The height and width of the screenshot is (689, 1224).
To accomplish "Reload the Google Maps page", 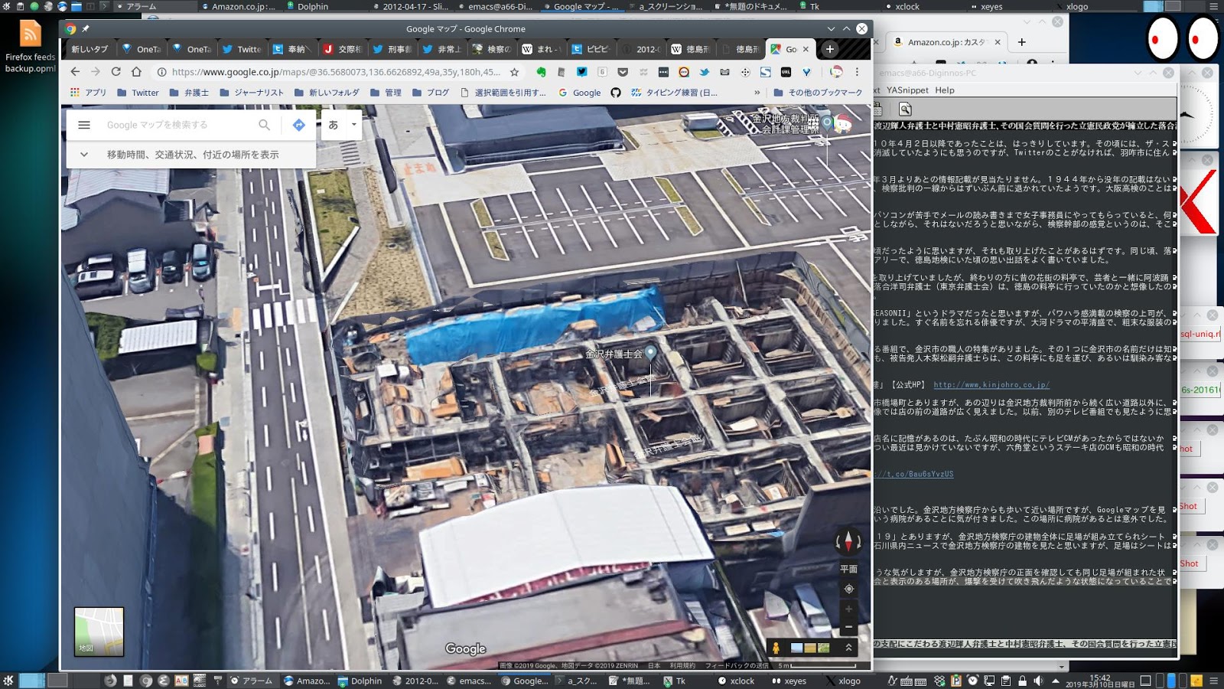I will (x=116, y=72).
